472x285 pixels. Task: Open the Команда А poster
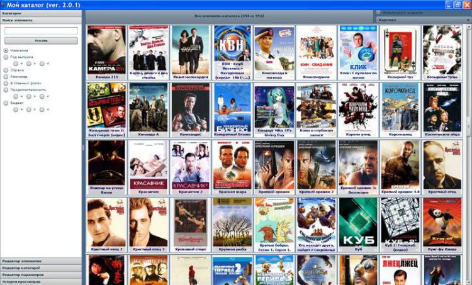click(x=149, y=108)
